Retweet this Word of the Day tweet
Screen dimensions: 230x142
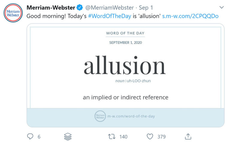pos(112,137)
